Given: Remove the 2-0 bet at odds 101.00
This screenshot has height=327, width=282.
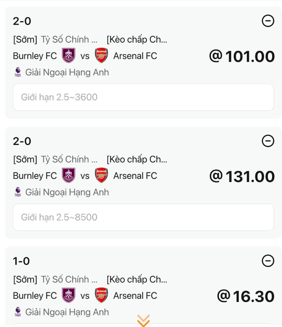Looking at the screenshot, I should click(268, 21).
